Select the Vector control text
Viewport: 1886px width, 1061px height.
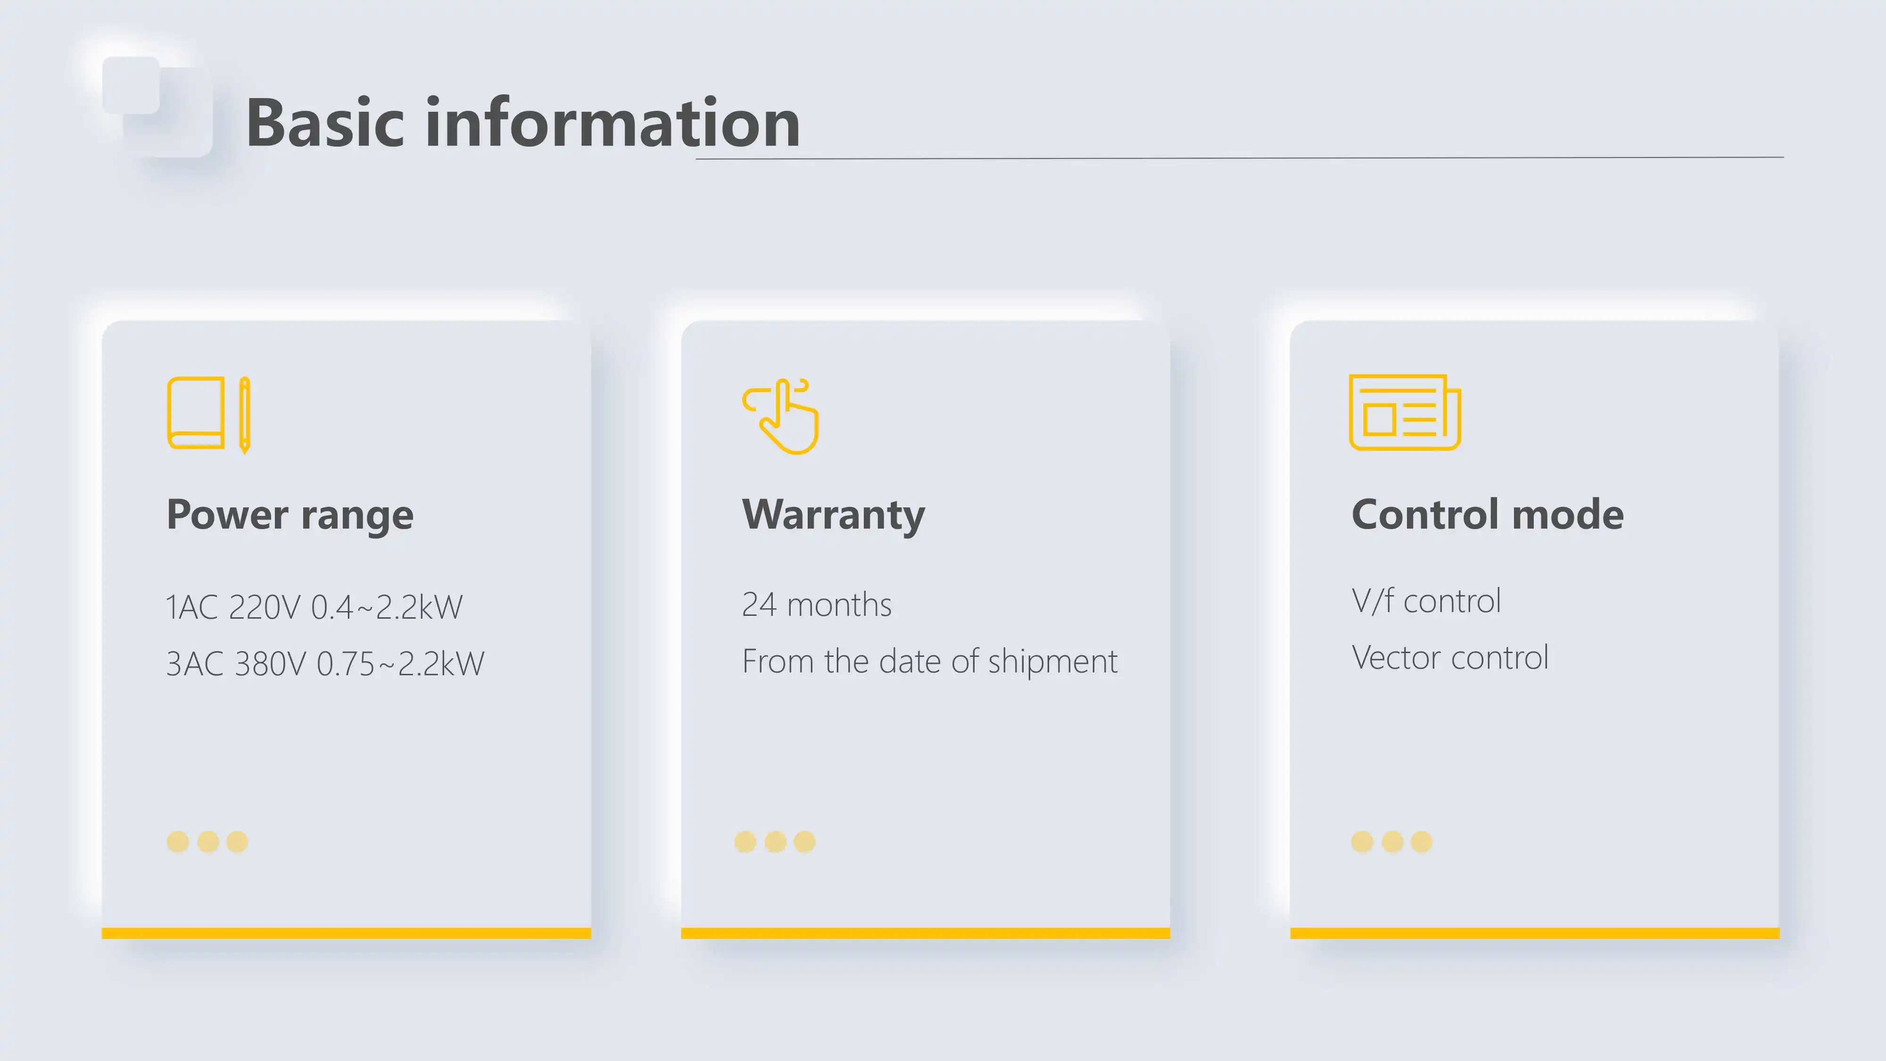(1450, 657)
